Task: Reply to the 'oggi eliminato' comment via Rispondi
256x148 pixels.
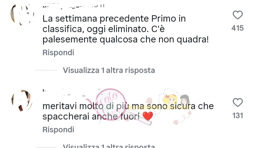Action: 58,53
